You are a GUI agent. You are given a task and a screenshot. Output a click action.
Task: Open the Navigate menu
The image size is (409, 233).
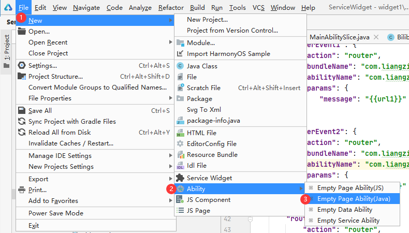86,8
